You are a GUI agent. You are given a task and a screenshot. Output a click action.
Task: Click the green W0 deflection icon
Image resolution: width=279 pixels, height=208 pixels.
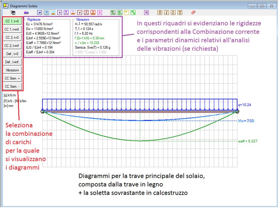click(x=133, y=13)
